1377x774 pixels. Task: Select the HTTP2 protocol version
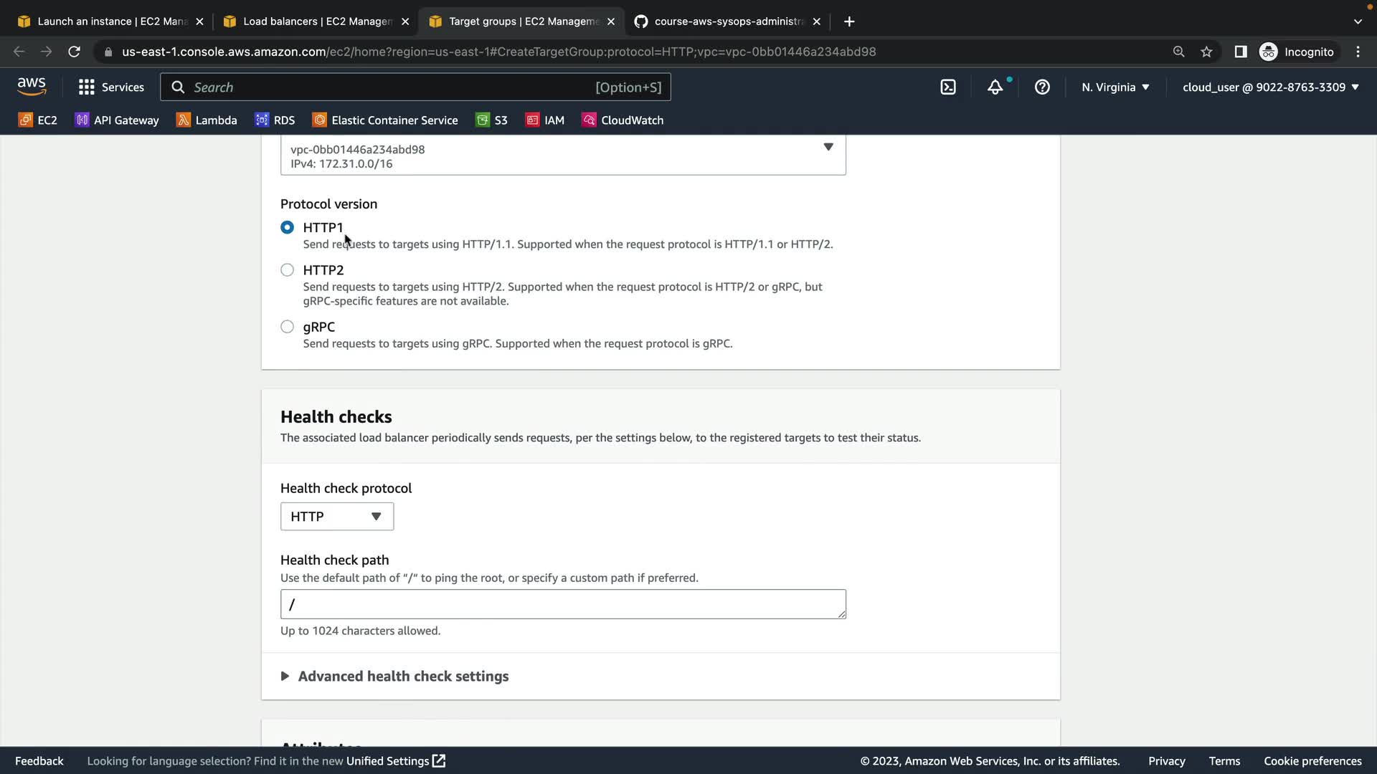tap(287, 270)
